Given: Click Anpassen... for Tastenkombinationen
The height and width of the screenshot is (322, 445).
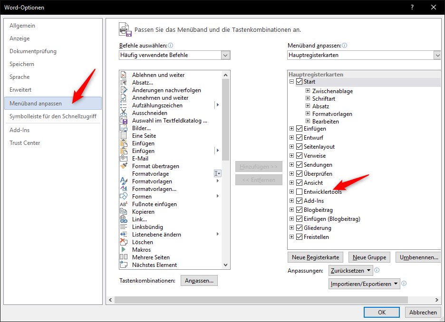Looking at the screenshot, I should tap(199, 281).
